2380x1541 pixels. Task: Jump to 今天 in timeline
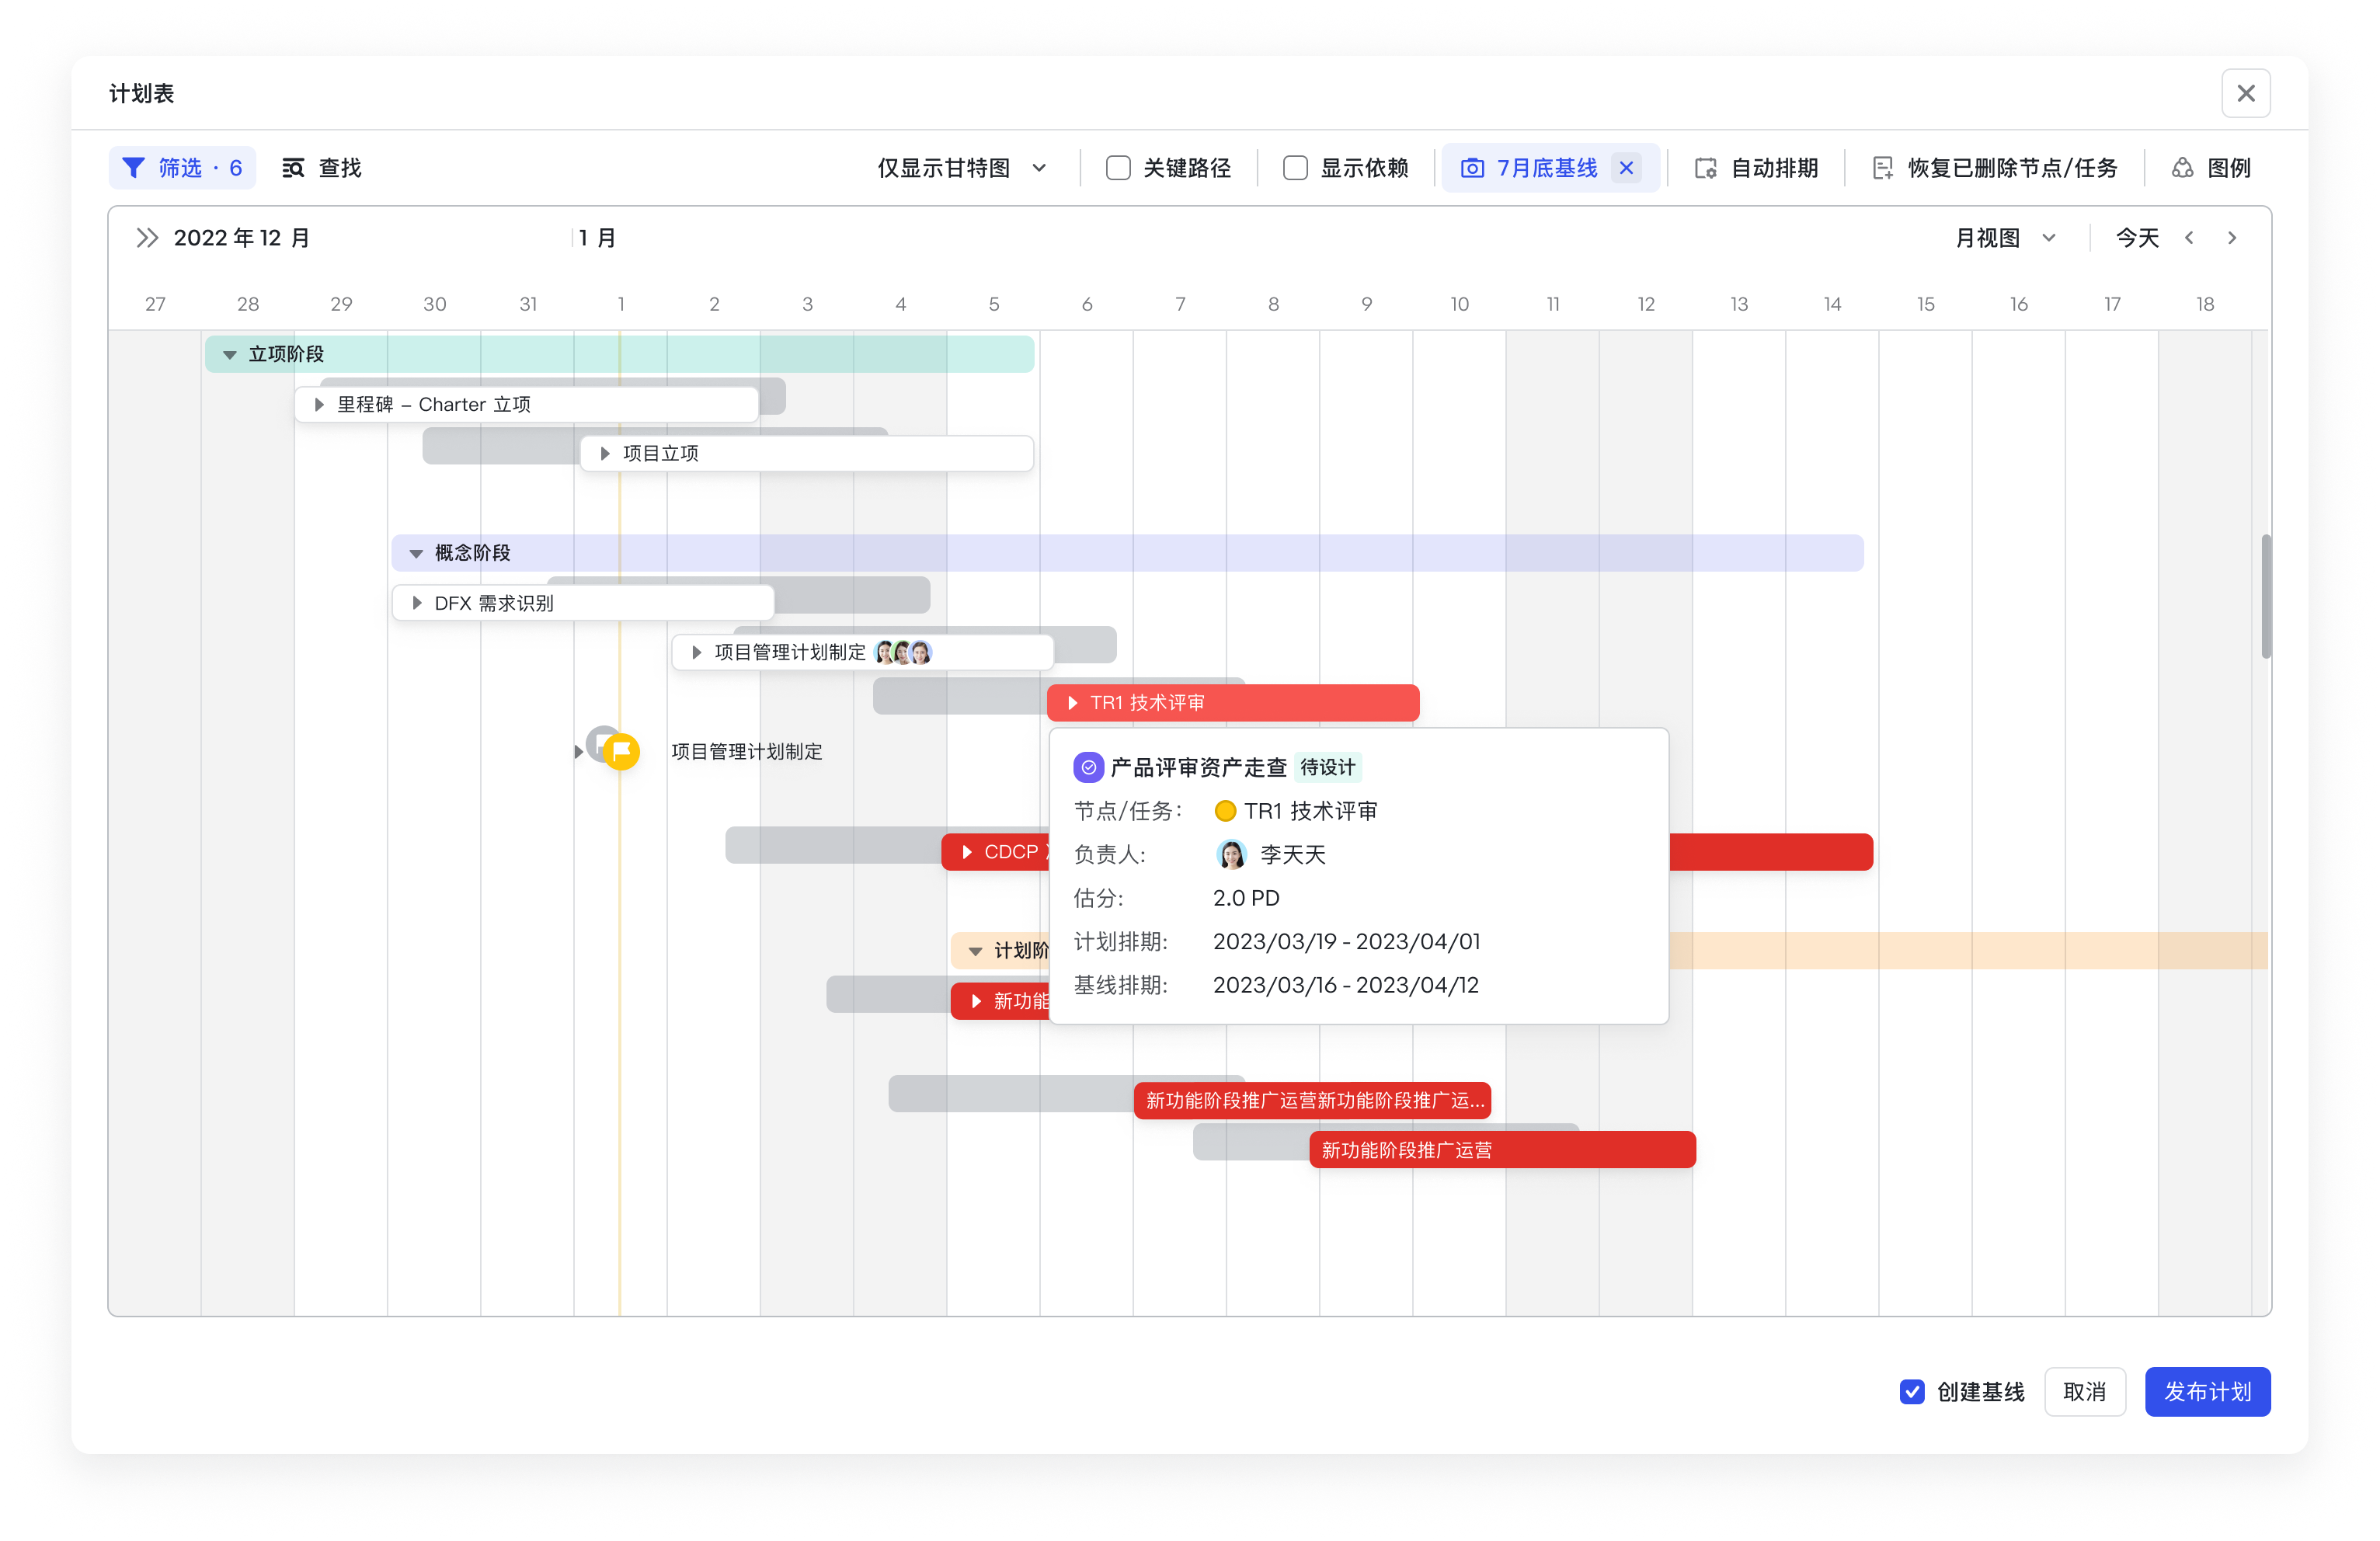pyautogui.click(x=2137, y=238)
